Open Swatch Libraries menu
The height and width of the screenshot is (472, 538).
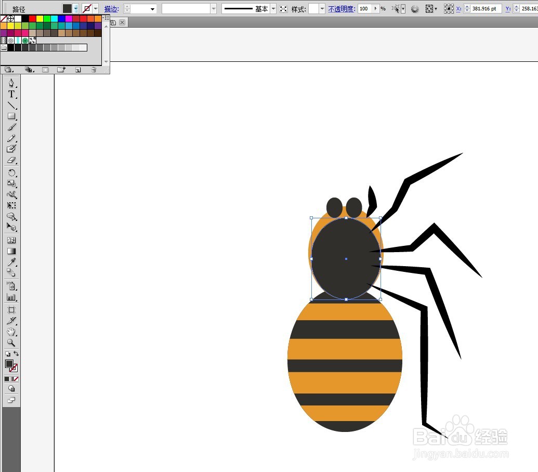tap(9, 70)
